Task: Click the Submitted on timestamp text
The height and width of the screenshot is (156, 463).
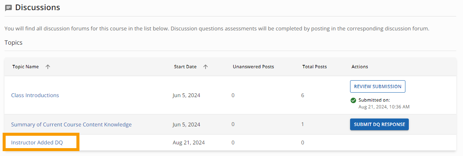Action: tap(384, 103)
